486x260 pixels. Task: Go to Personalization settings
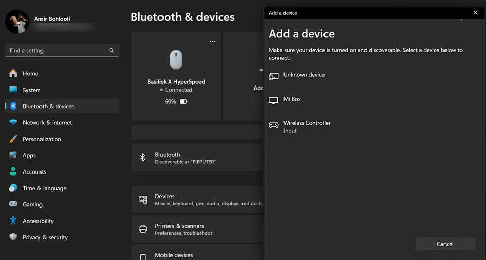pyautogui.click(x=42, y=139)
